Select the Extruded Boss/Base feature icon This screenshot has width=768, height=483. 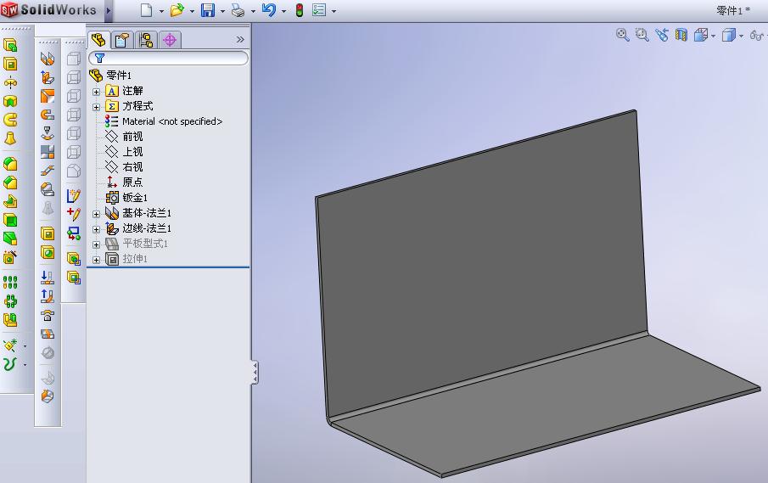(x=10, y=45)
